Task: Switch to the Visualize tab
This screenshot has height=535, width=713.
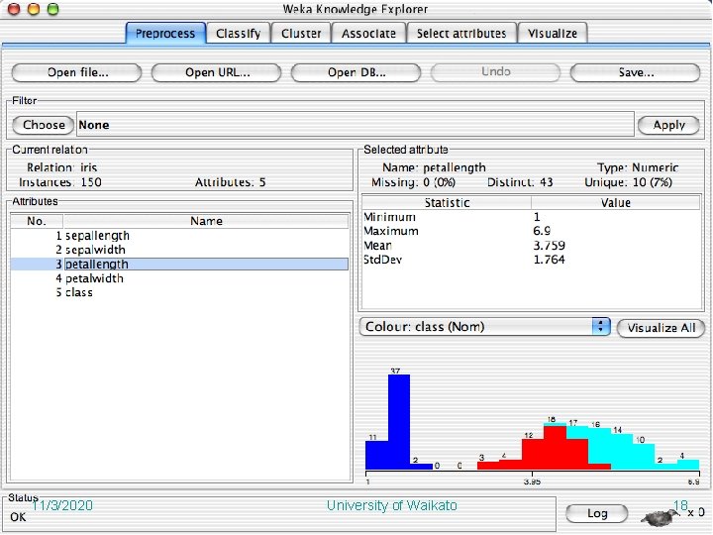Action: [553, 34]
